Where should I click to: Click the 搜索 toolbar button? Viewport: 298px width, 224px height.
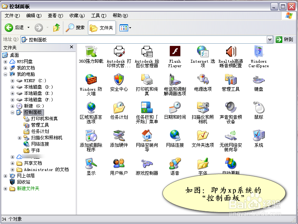(75, 28)
